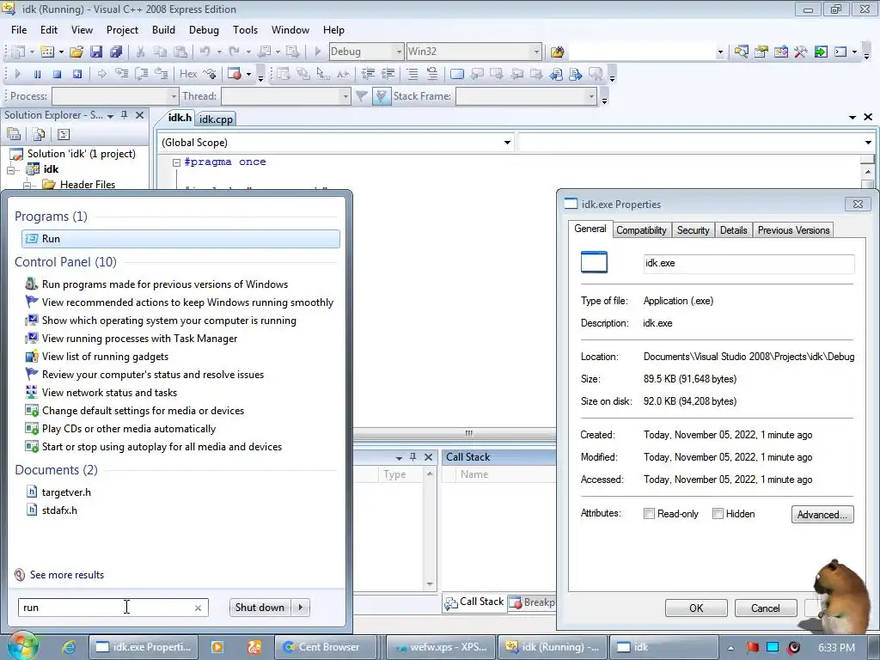Click the Solution Explorer toolbar icon

(742, 52)
